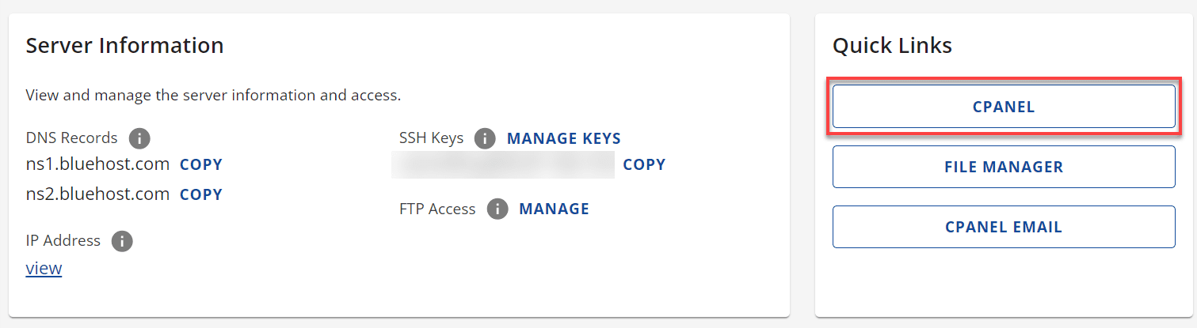Screen dimensions: 1197x328
Task: Copy the ns1.bluehost.com nameserver
Action: 201,164
